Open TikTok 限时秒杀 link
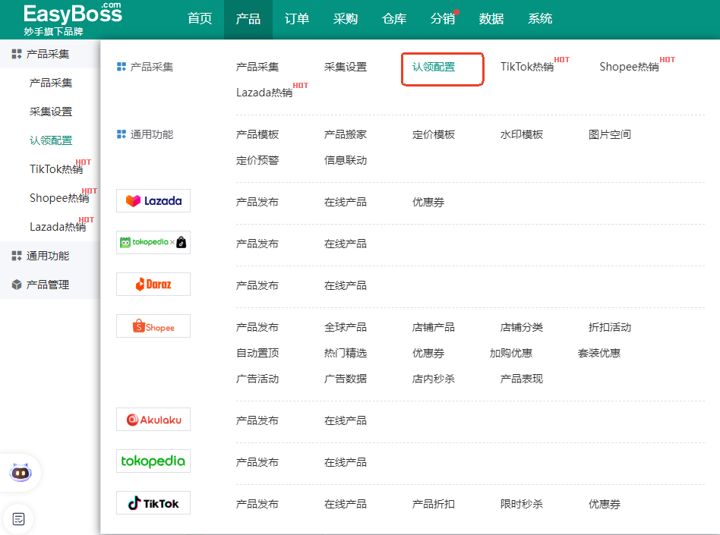Viewport: 720px width, 535px height. (x=522, y=504)
